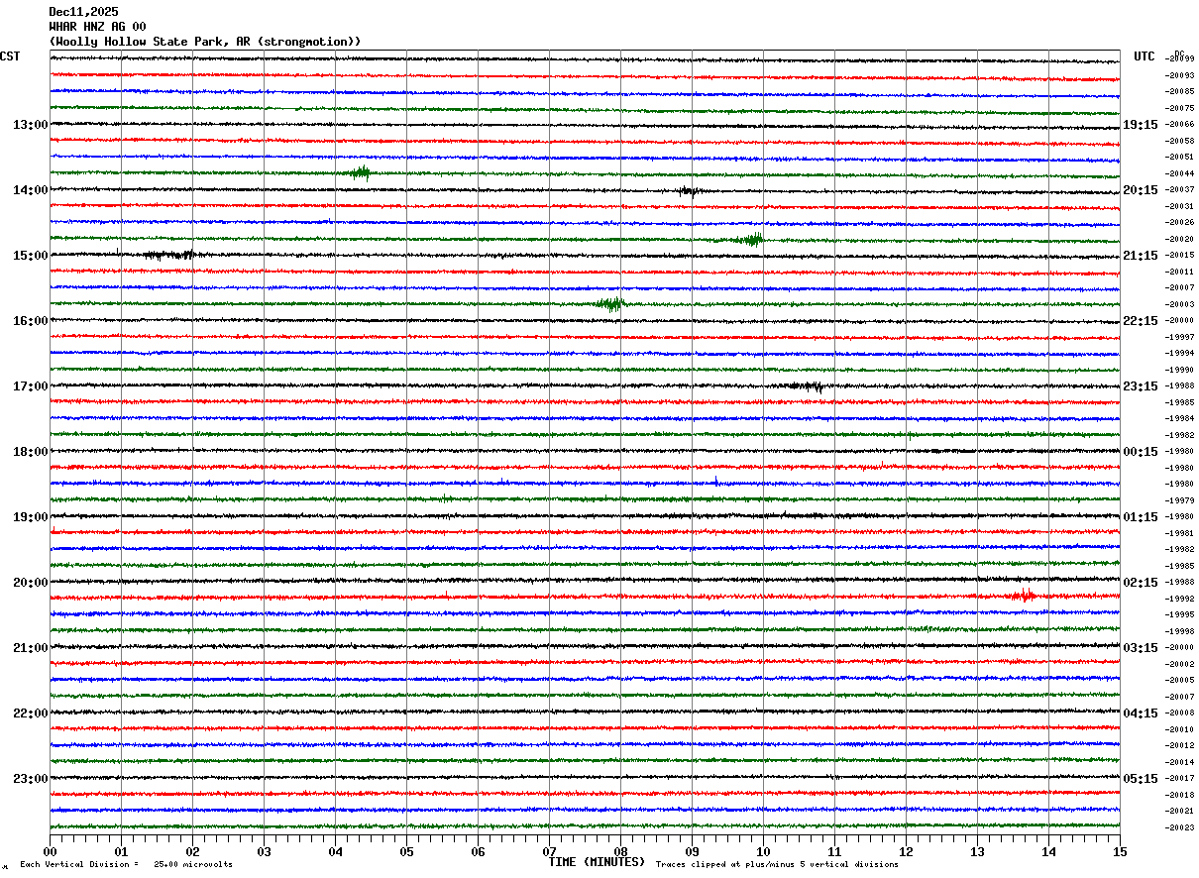Click the 'CST' timezone label

10,56
